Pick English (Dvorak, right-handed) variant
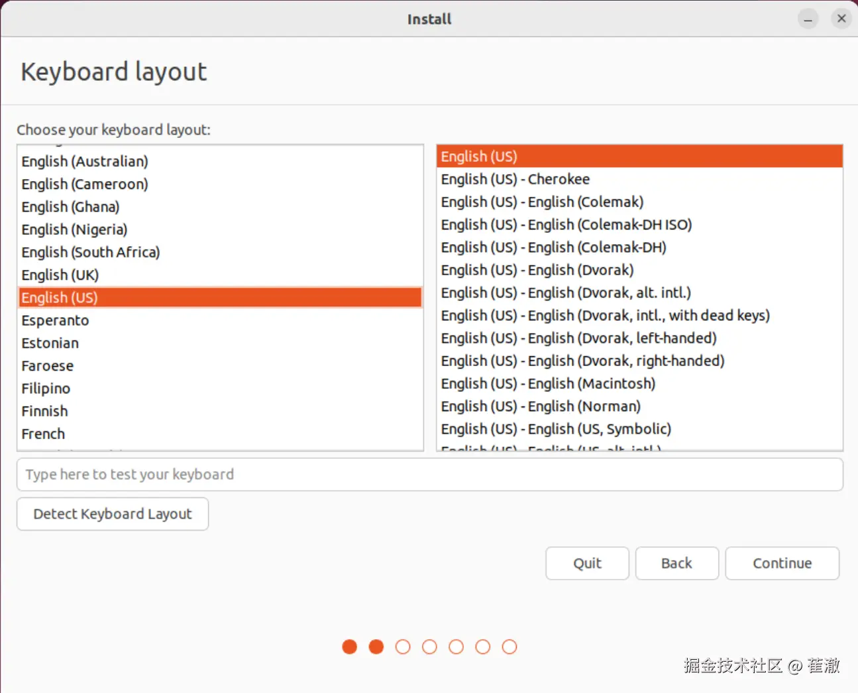 click(x=639, y=361)
